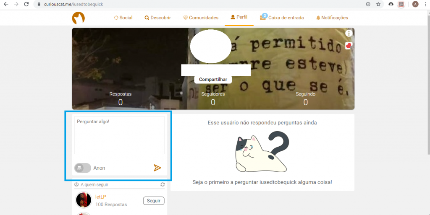The height and width of the screenshot is (215, 430).
Task: Click '100 Respostas' text under letLP
Action: (x=111, y=205)
